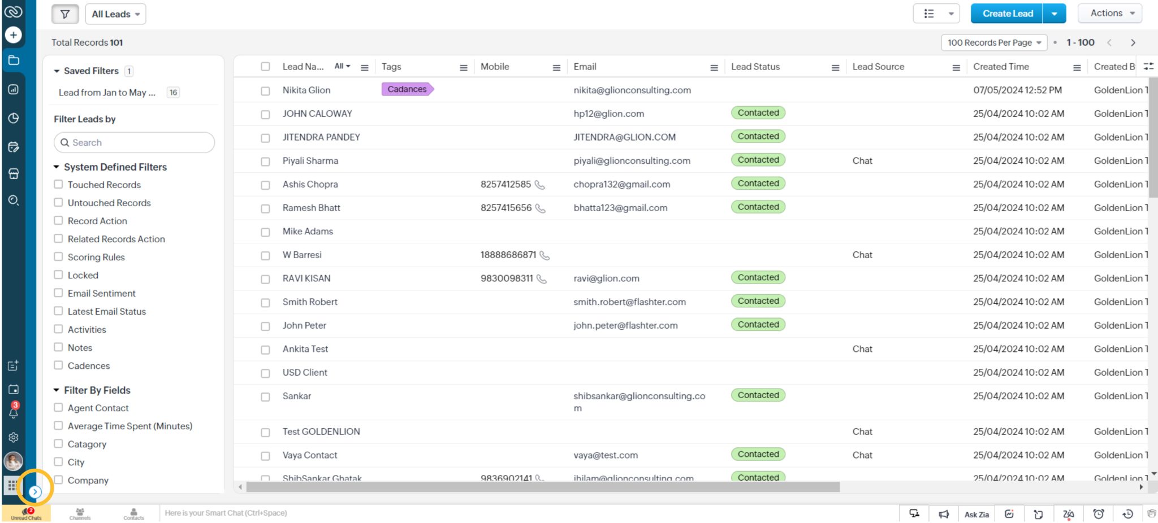This screenshot has height=523, width=1158.
Task: Click the megaphone announcements icon in bottom bar
Action: (943, 514)
